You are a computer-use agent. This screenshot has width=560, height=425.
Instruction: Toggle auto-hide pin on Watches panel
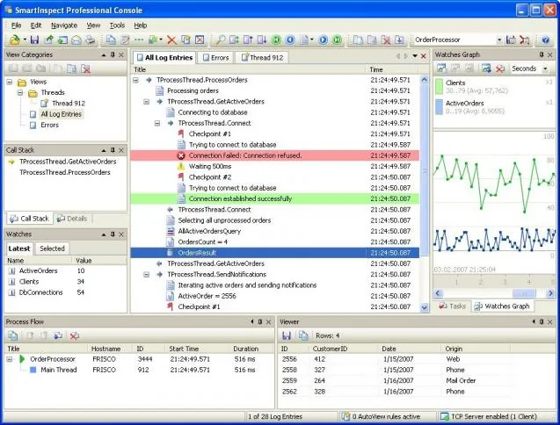point(113,234)
